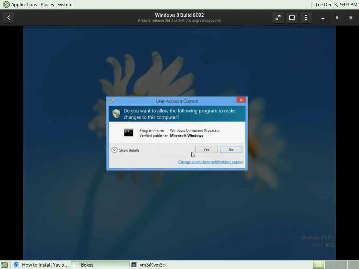Select the first workspace in switcher

[x=318, y=265]
